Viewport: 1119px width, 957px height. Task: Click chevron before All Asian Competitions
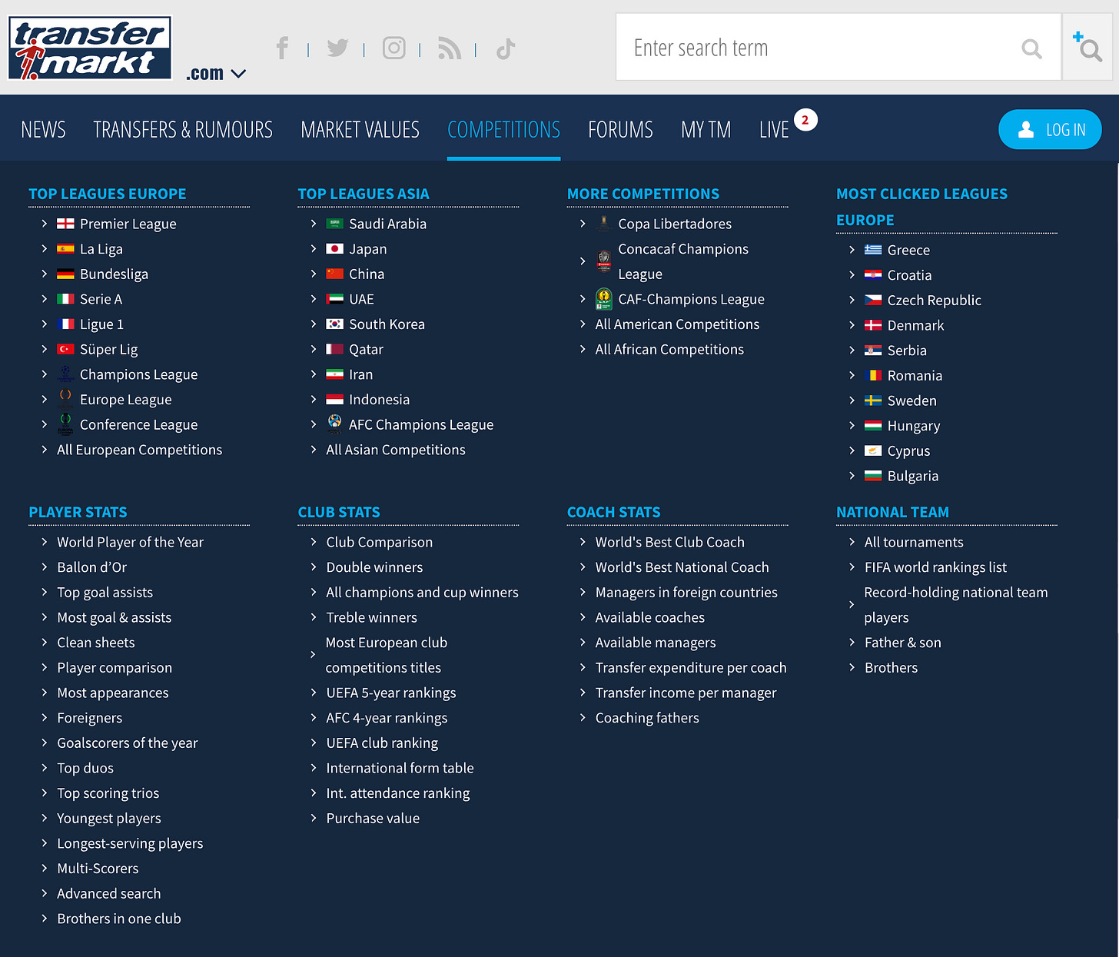pos(313,450)
